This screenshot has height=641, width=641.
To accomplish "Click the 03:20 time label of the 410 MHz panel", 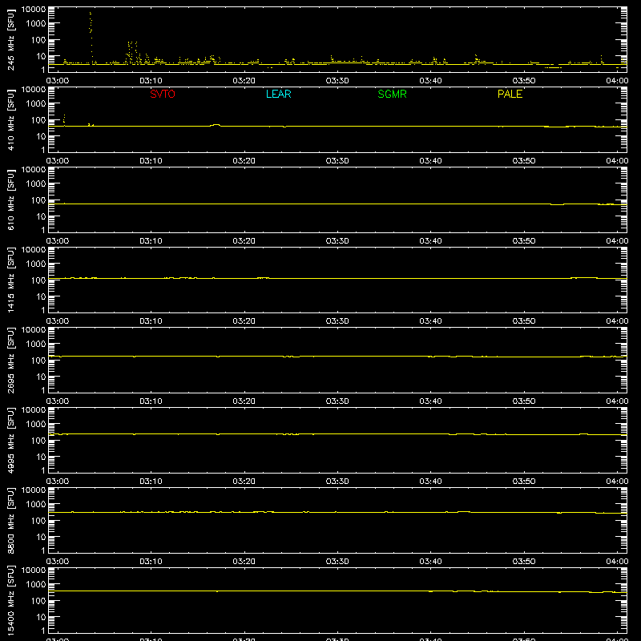I will pos(244,161).
